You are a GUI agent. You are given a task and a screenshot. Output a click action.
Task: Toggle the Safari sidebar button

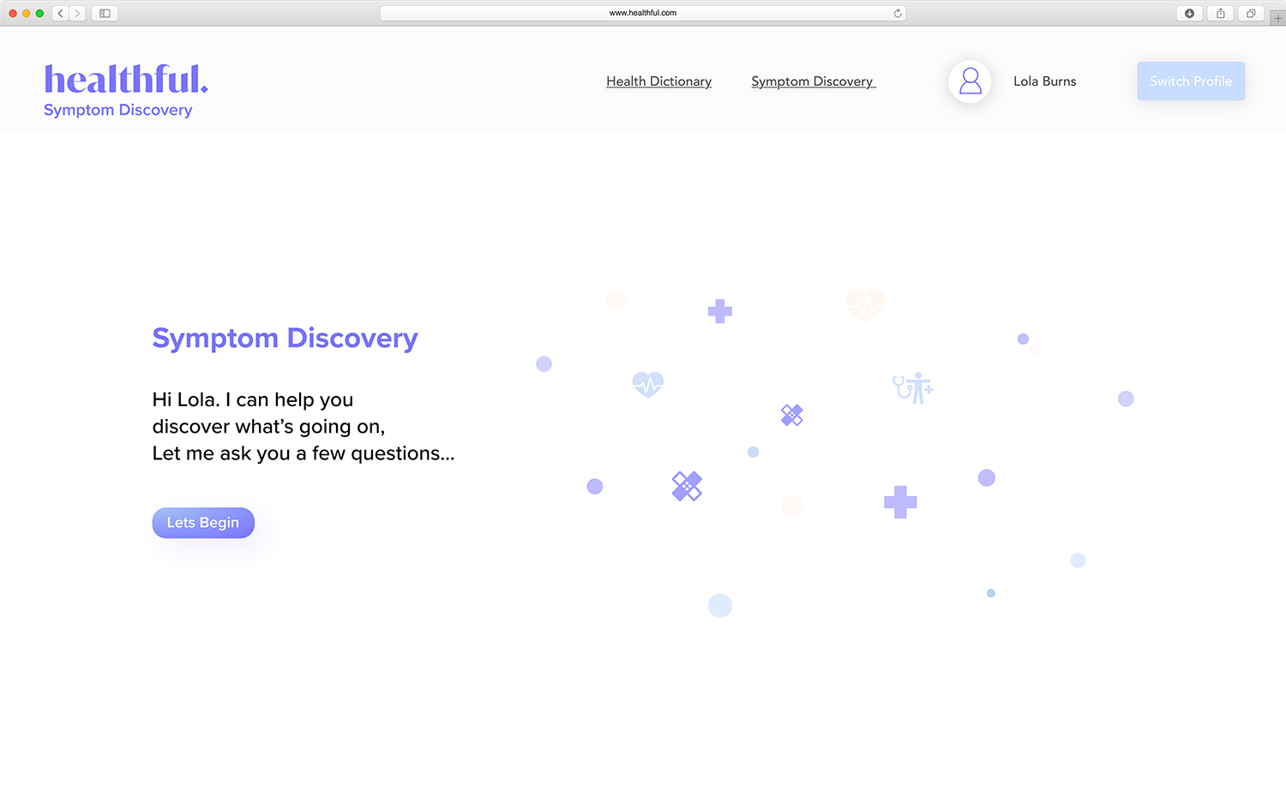pos(105,13)
